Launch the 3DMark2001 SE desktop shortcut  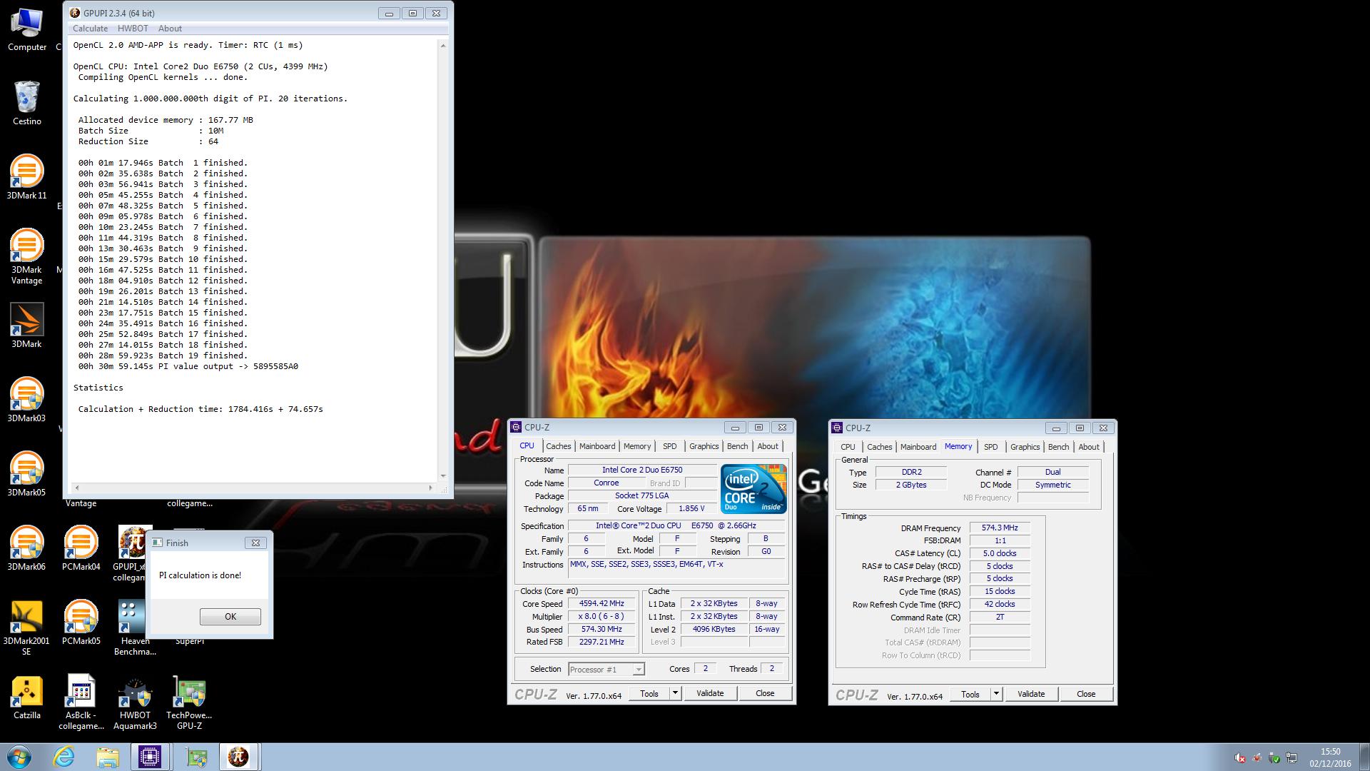(27, 627)
